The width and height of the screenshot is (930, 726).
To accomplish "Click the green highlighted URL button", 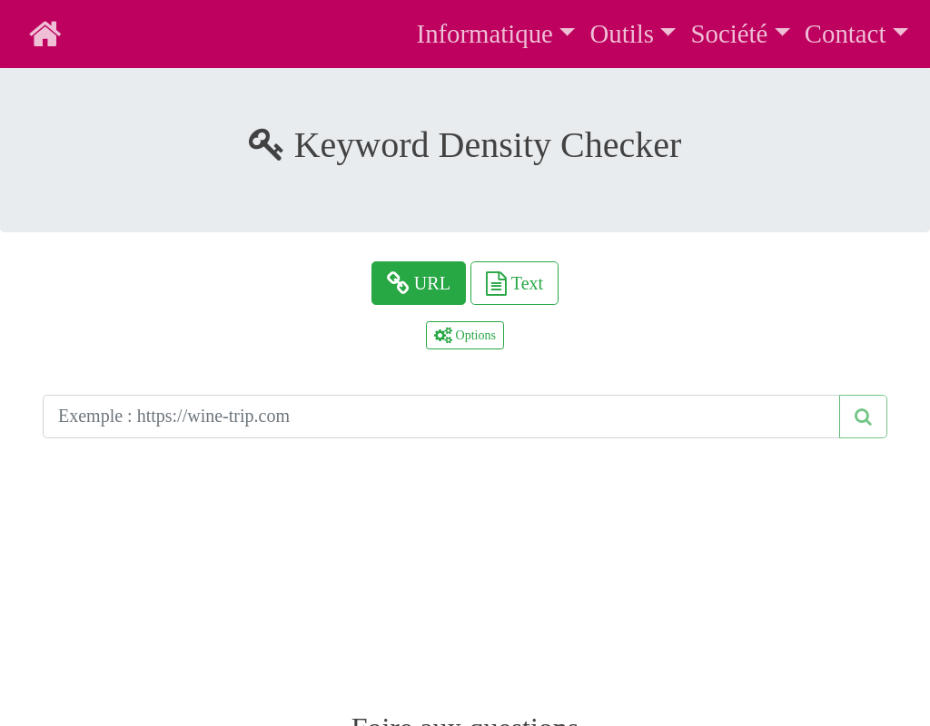I will 419,282.
